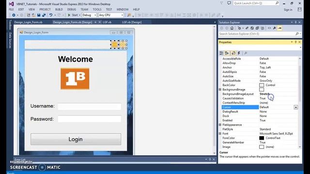Select the Login button on the form

[76, 139]
